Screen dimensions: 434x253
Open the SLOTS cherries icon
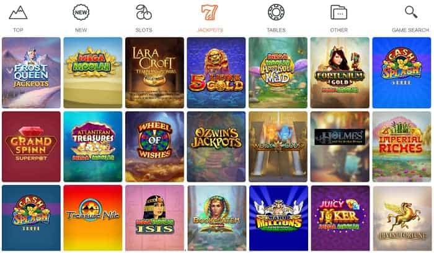coord(144,12)
